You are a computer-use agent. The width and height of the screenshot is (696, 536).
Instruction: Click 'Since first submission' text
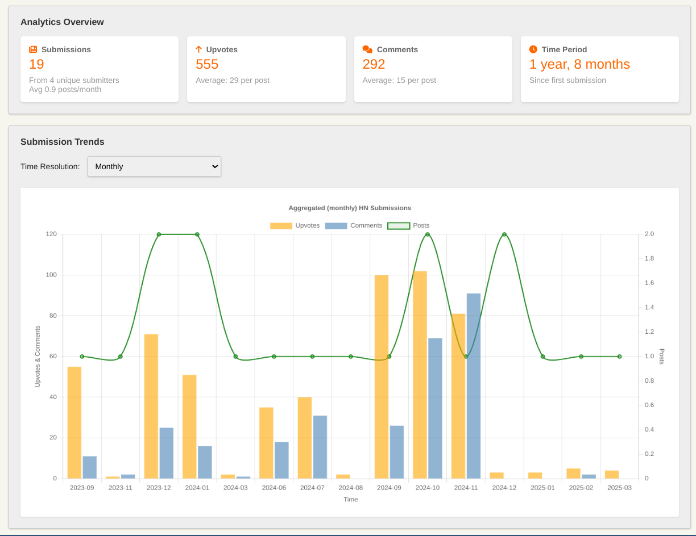[x=567, y=80]
